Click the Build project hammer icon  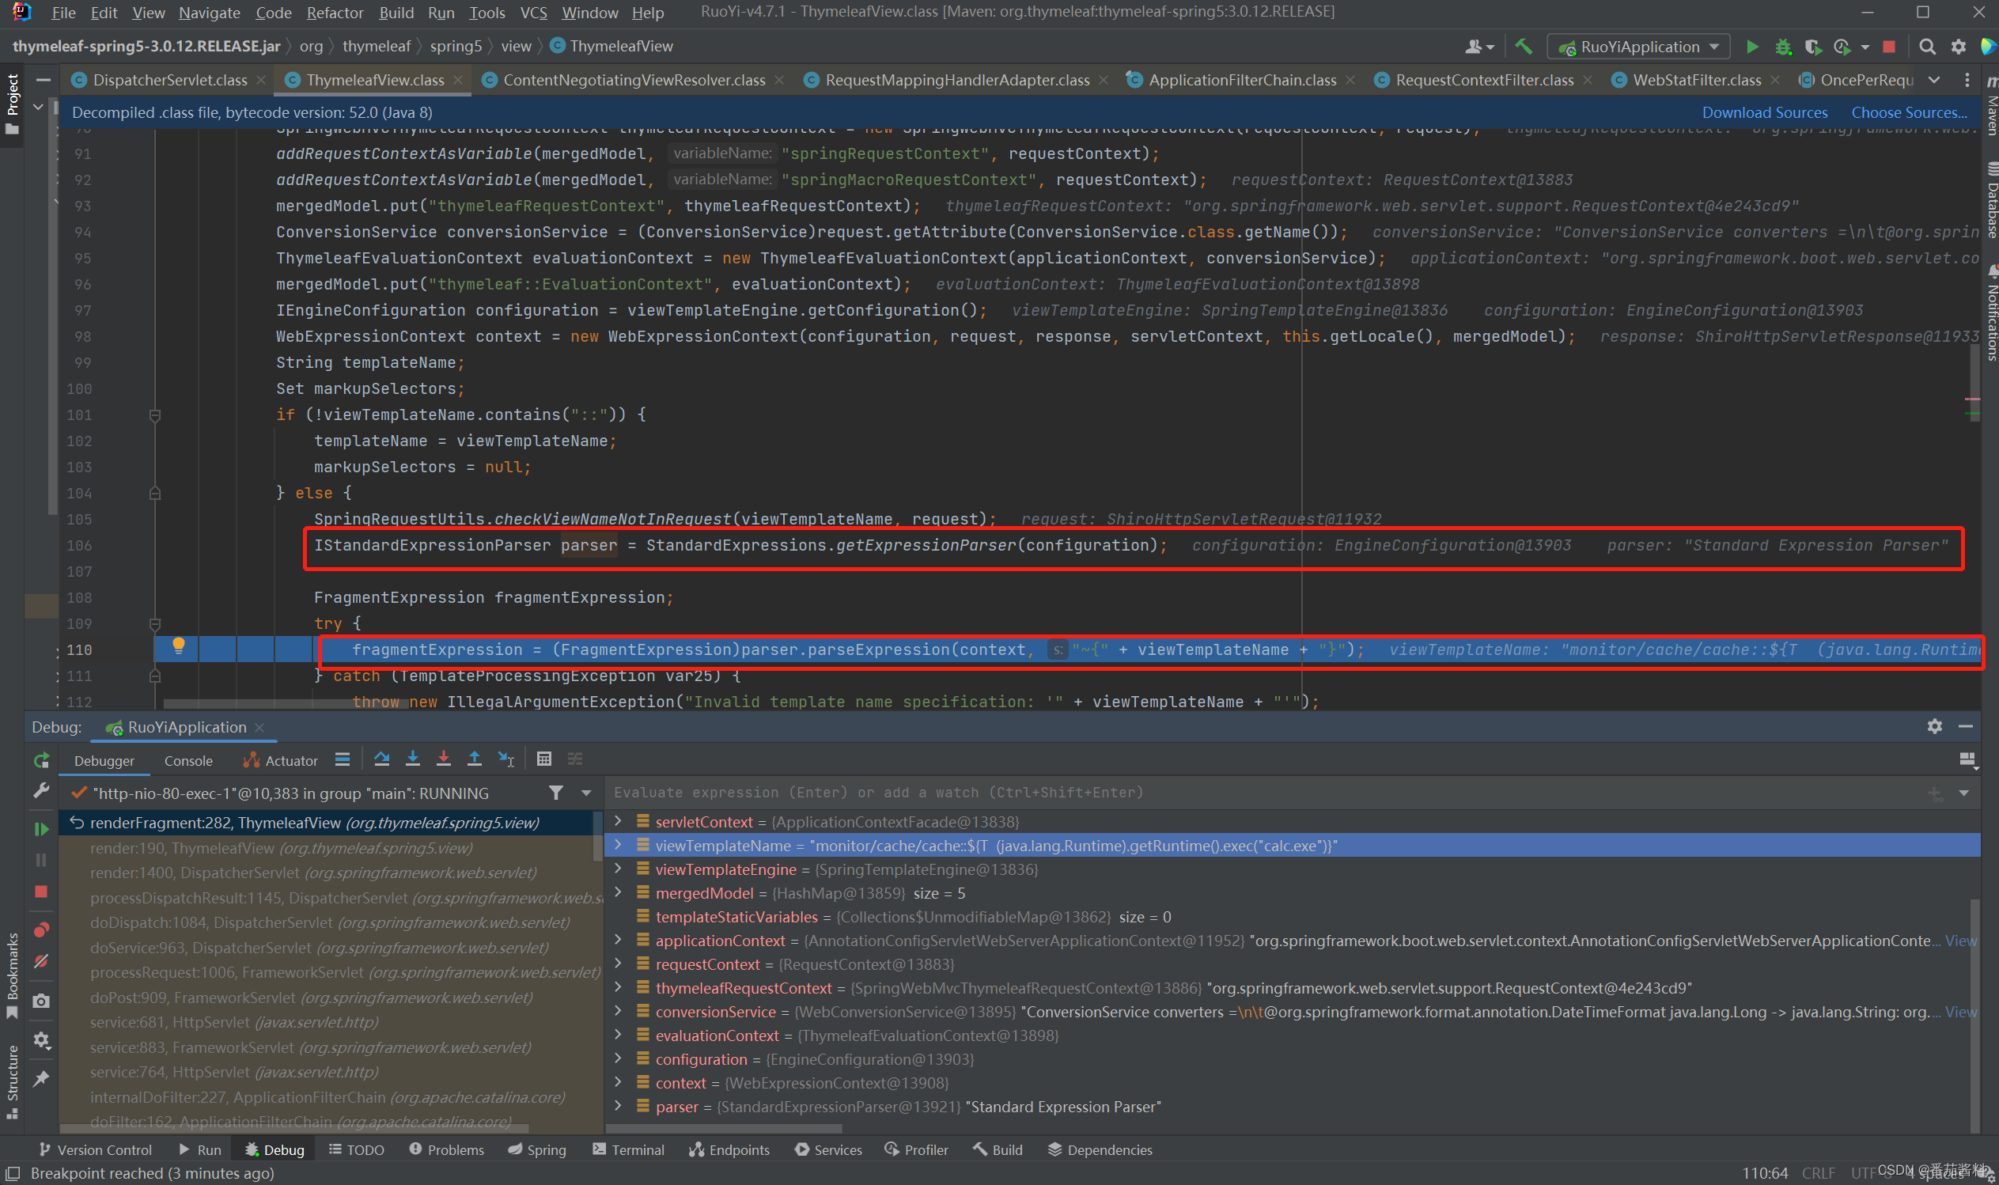1524,47
